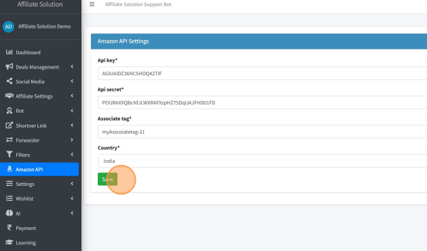Screen dimensions: 427x251
Task: Open Dashboard menu item
Action: tap(39, 52)
